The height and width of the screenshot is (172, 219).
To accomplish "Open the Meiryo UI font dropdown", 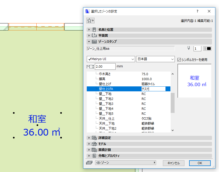I will tap(111, 59).
